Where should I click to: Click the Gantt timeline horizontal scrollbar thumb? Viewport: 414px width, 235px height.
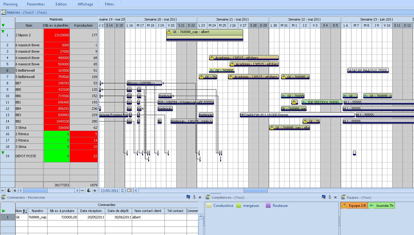click(x=256, y=191)
